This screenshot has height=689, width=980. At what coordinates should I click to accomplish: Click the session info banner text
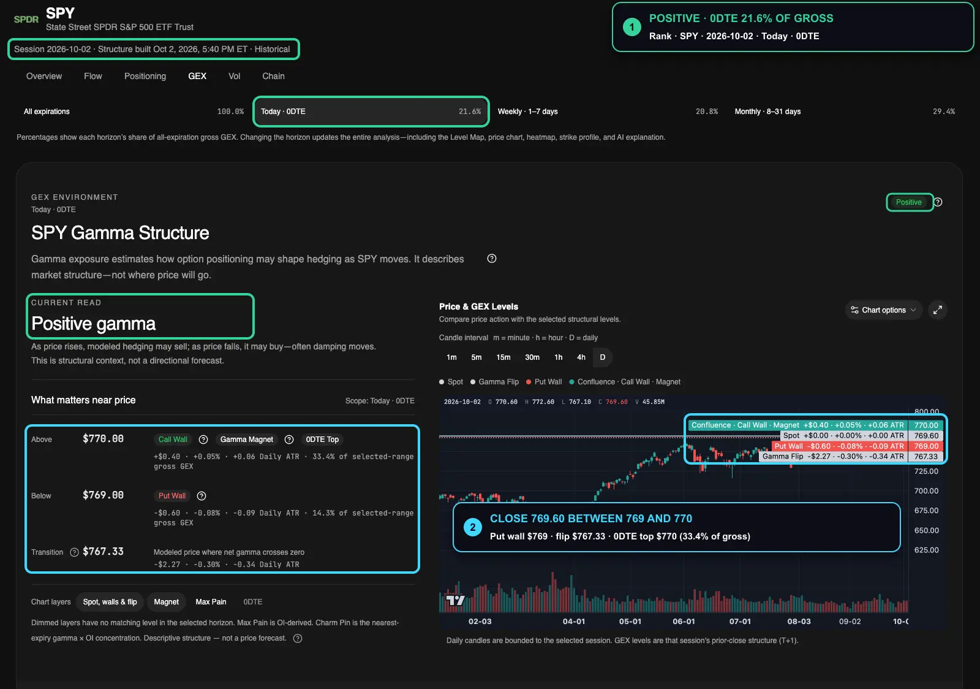pos(152,49)
